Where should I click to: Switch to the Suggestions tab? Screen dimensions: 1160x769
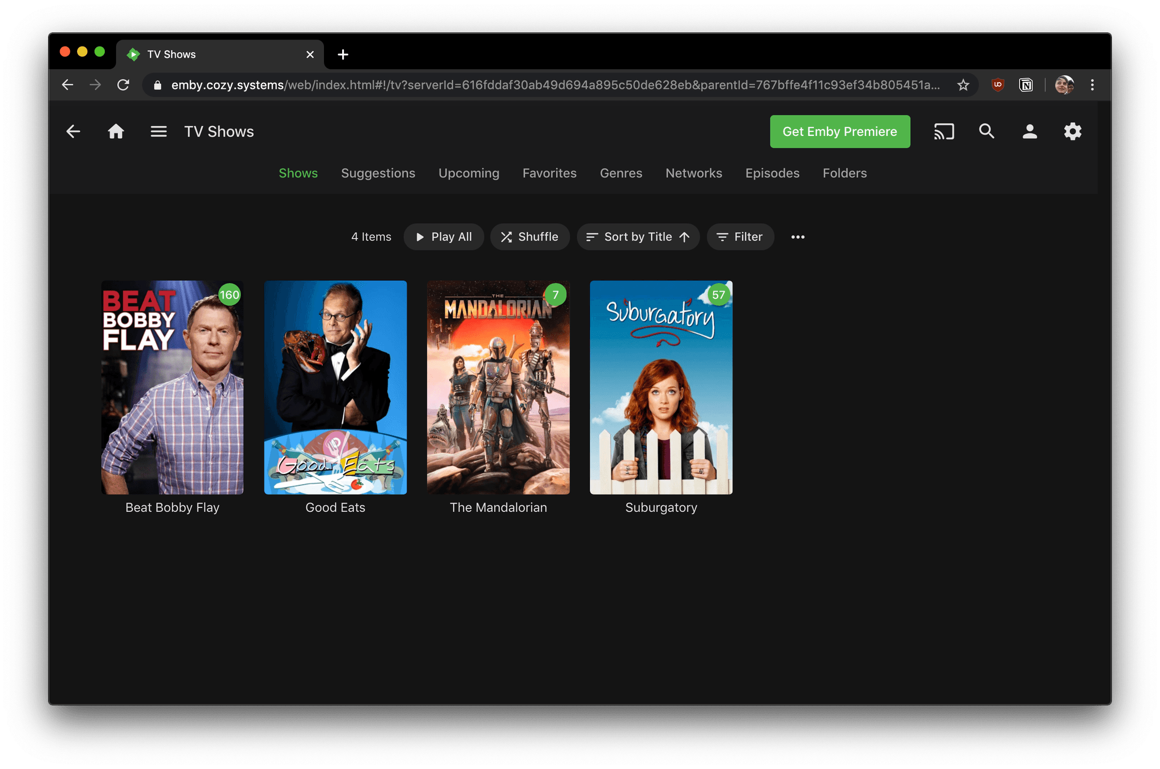(378, 173)
